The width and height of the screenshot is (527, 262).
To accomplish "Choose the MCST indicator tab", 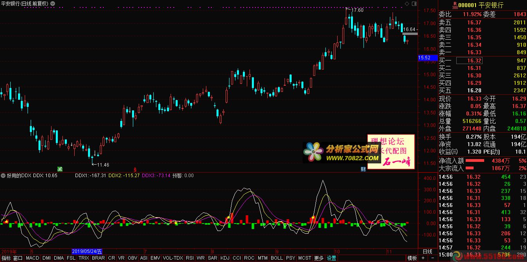I will (305, 258).
